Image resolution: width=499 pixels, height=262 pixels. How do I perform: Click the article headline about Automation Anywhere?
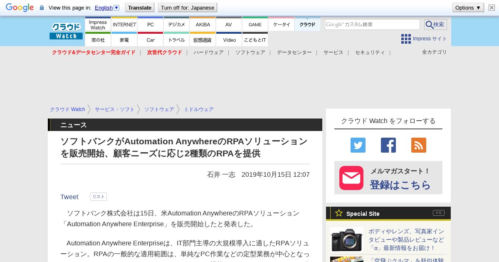tap(184, 147)
